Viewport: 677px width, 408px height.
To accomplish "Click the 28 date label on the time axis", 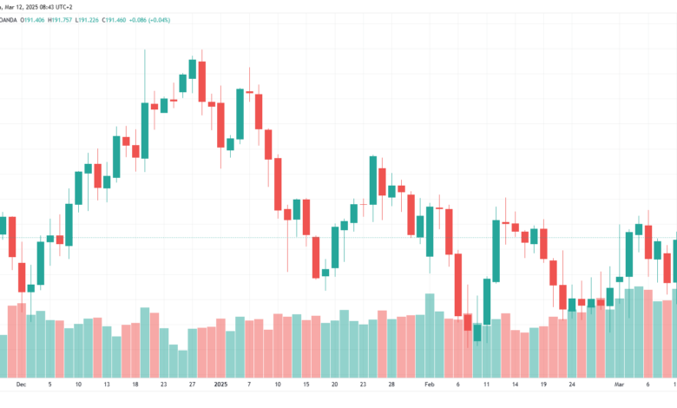I will (x=391, y=385).
